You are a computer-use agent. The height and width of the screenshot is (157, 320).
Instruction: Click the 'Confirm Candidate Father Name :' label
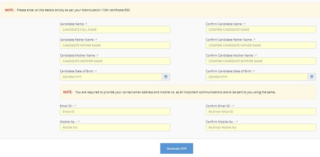pyautogui.click(x=230, y=39)
